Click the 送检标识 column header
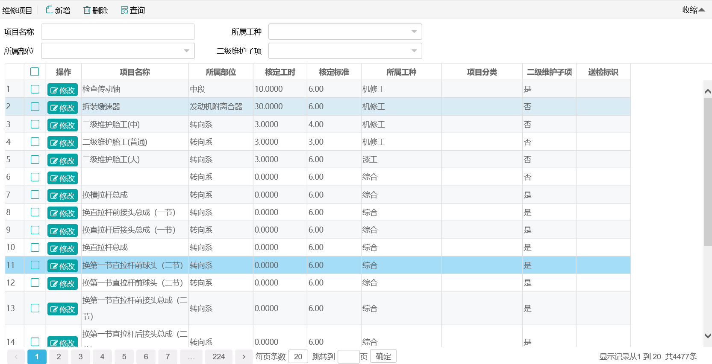 click(603, 72)
